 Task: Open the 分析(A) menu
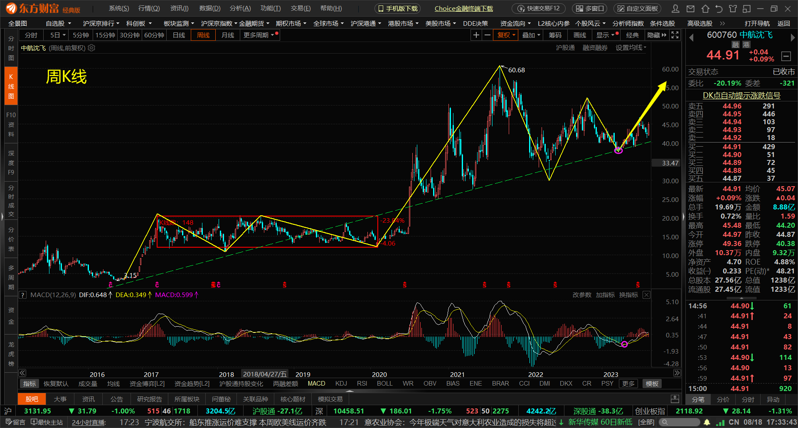pos(240,8)
